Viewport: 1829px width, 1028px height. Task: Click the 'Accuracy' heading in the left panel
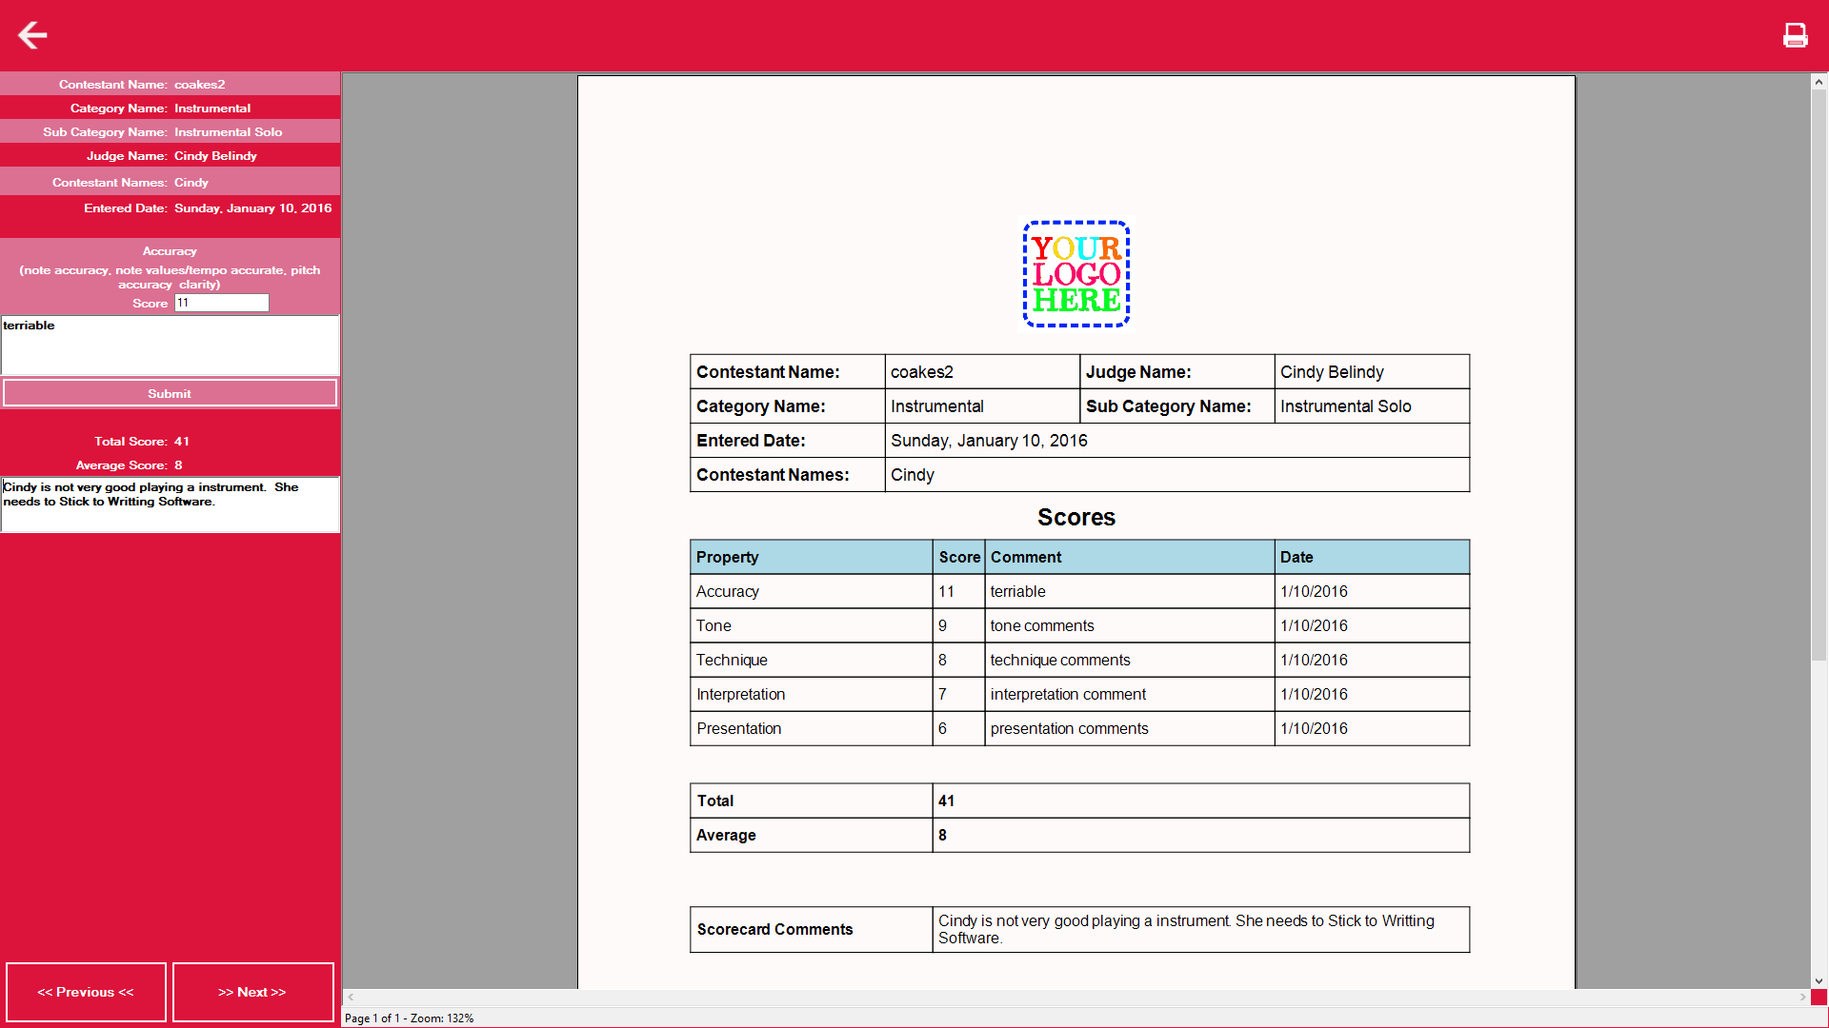[170, 251]
